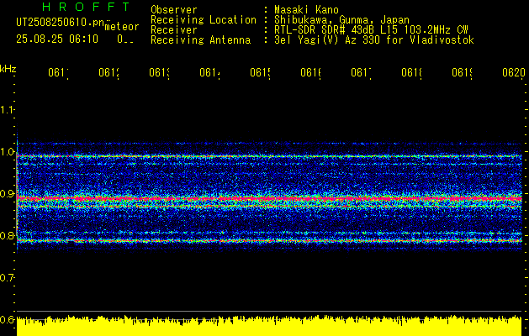Click the date 25.08.25 06:10 text
Screen dimensions: 529x336
57,39
